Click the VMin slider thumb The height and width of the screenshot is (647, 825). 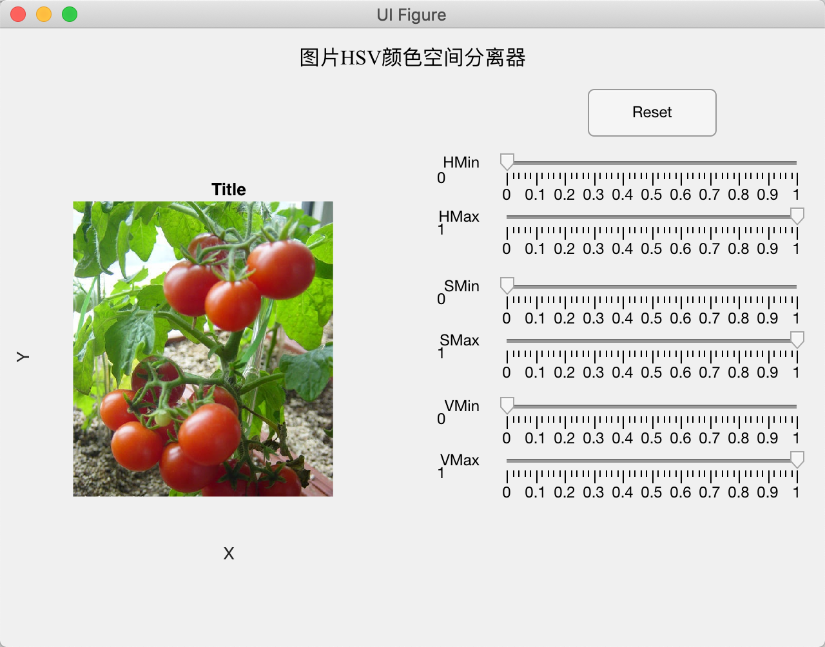(507, 405)
